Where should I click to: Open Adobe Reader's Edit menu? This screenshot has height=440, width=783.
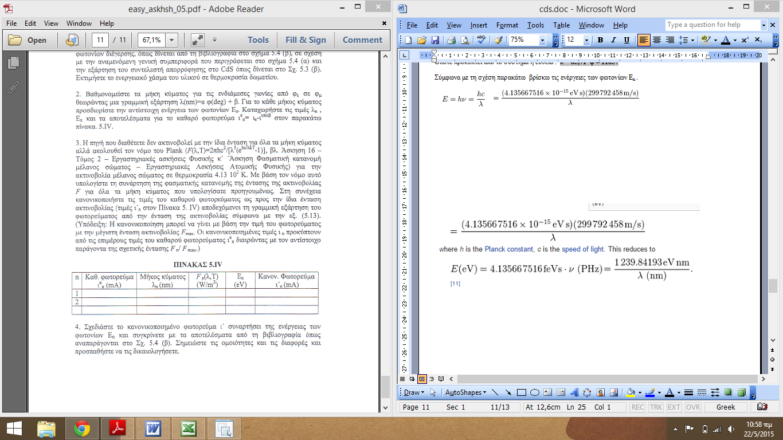pyautogui.click(x=30, y=23)
